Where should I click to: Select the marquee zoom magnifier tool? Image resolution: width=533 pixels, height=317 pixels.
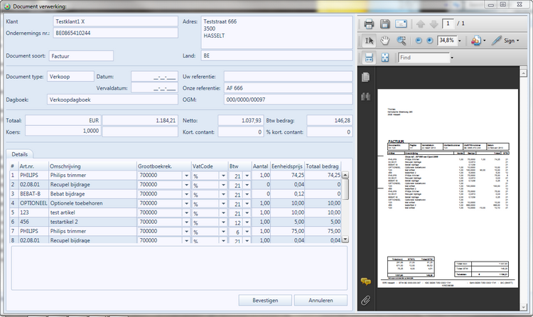[402, 41]
